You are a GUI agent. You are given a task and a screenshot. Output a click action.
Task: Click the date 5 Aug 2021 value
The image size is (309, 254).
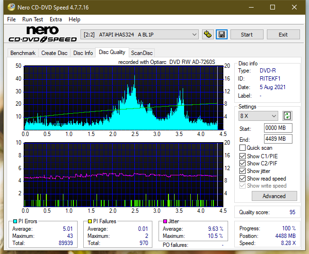click(x=273, y=87)
